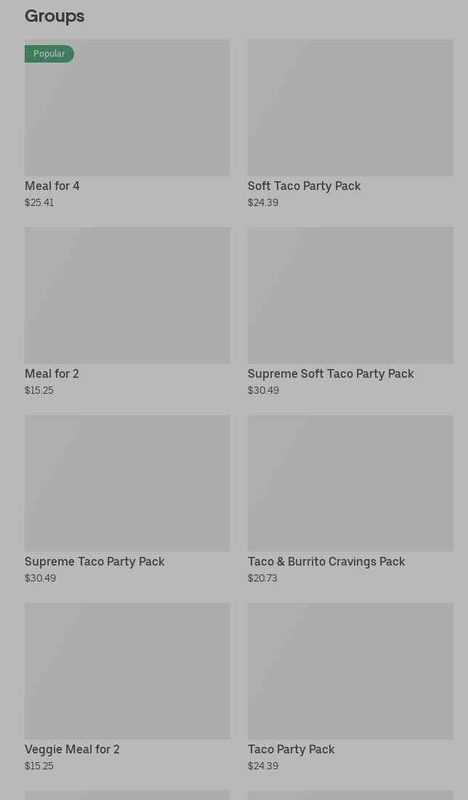The height and width of the screenshot is (800, 468).
Task: Select the Taco Party Pack image
Action: pos(350,671)
